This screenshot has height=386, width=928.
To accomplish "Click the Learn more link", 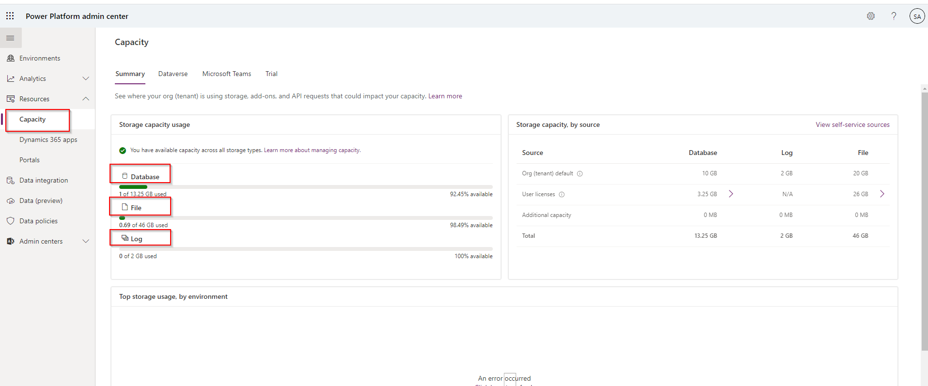I will (445, 96).
